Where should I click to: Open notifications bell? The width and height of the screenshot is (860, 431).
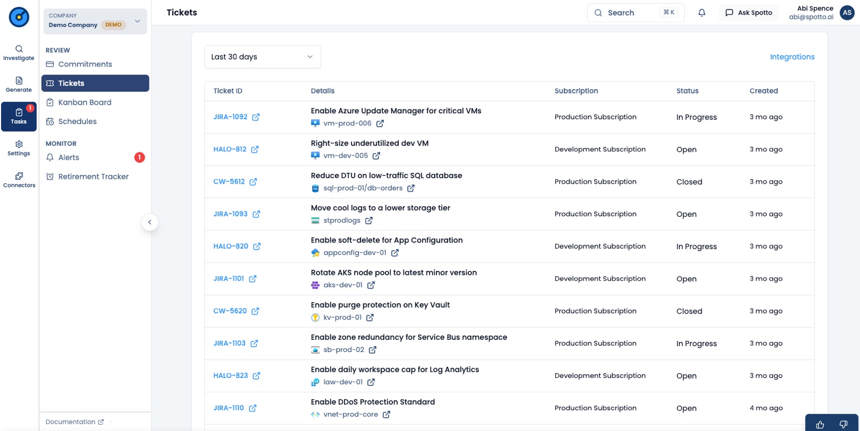701,12
